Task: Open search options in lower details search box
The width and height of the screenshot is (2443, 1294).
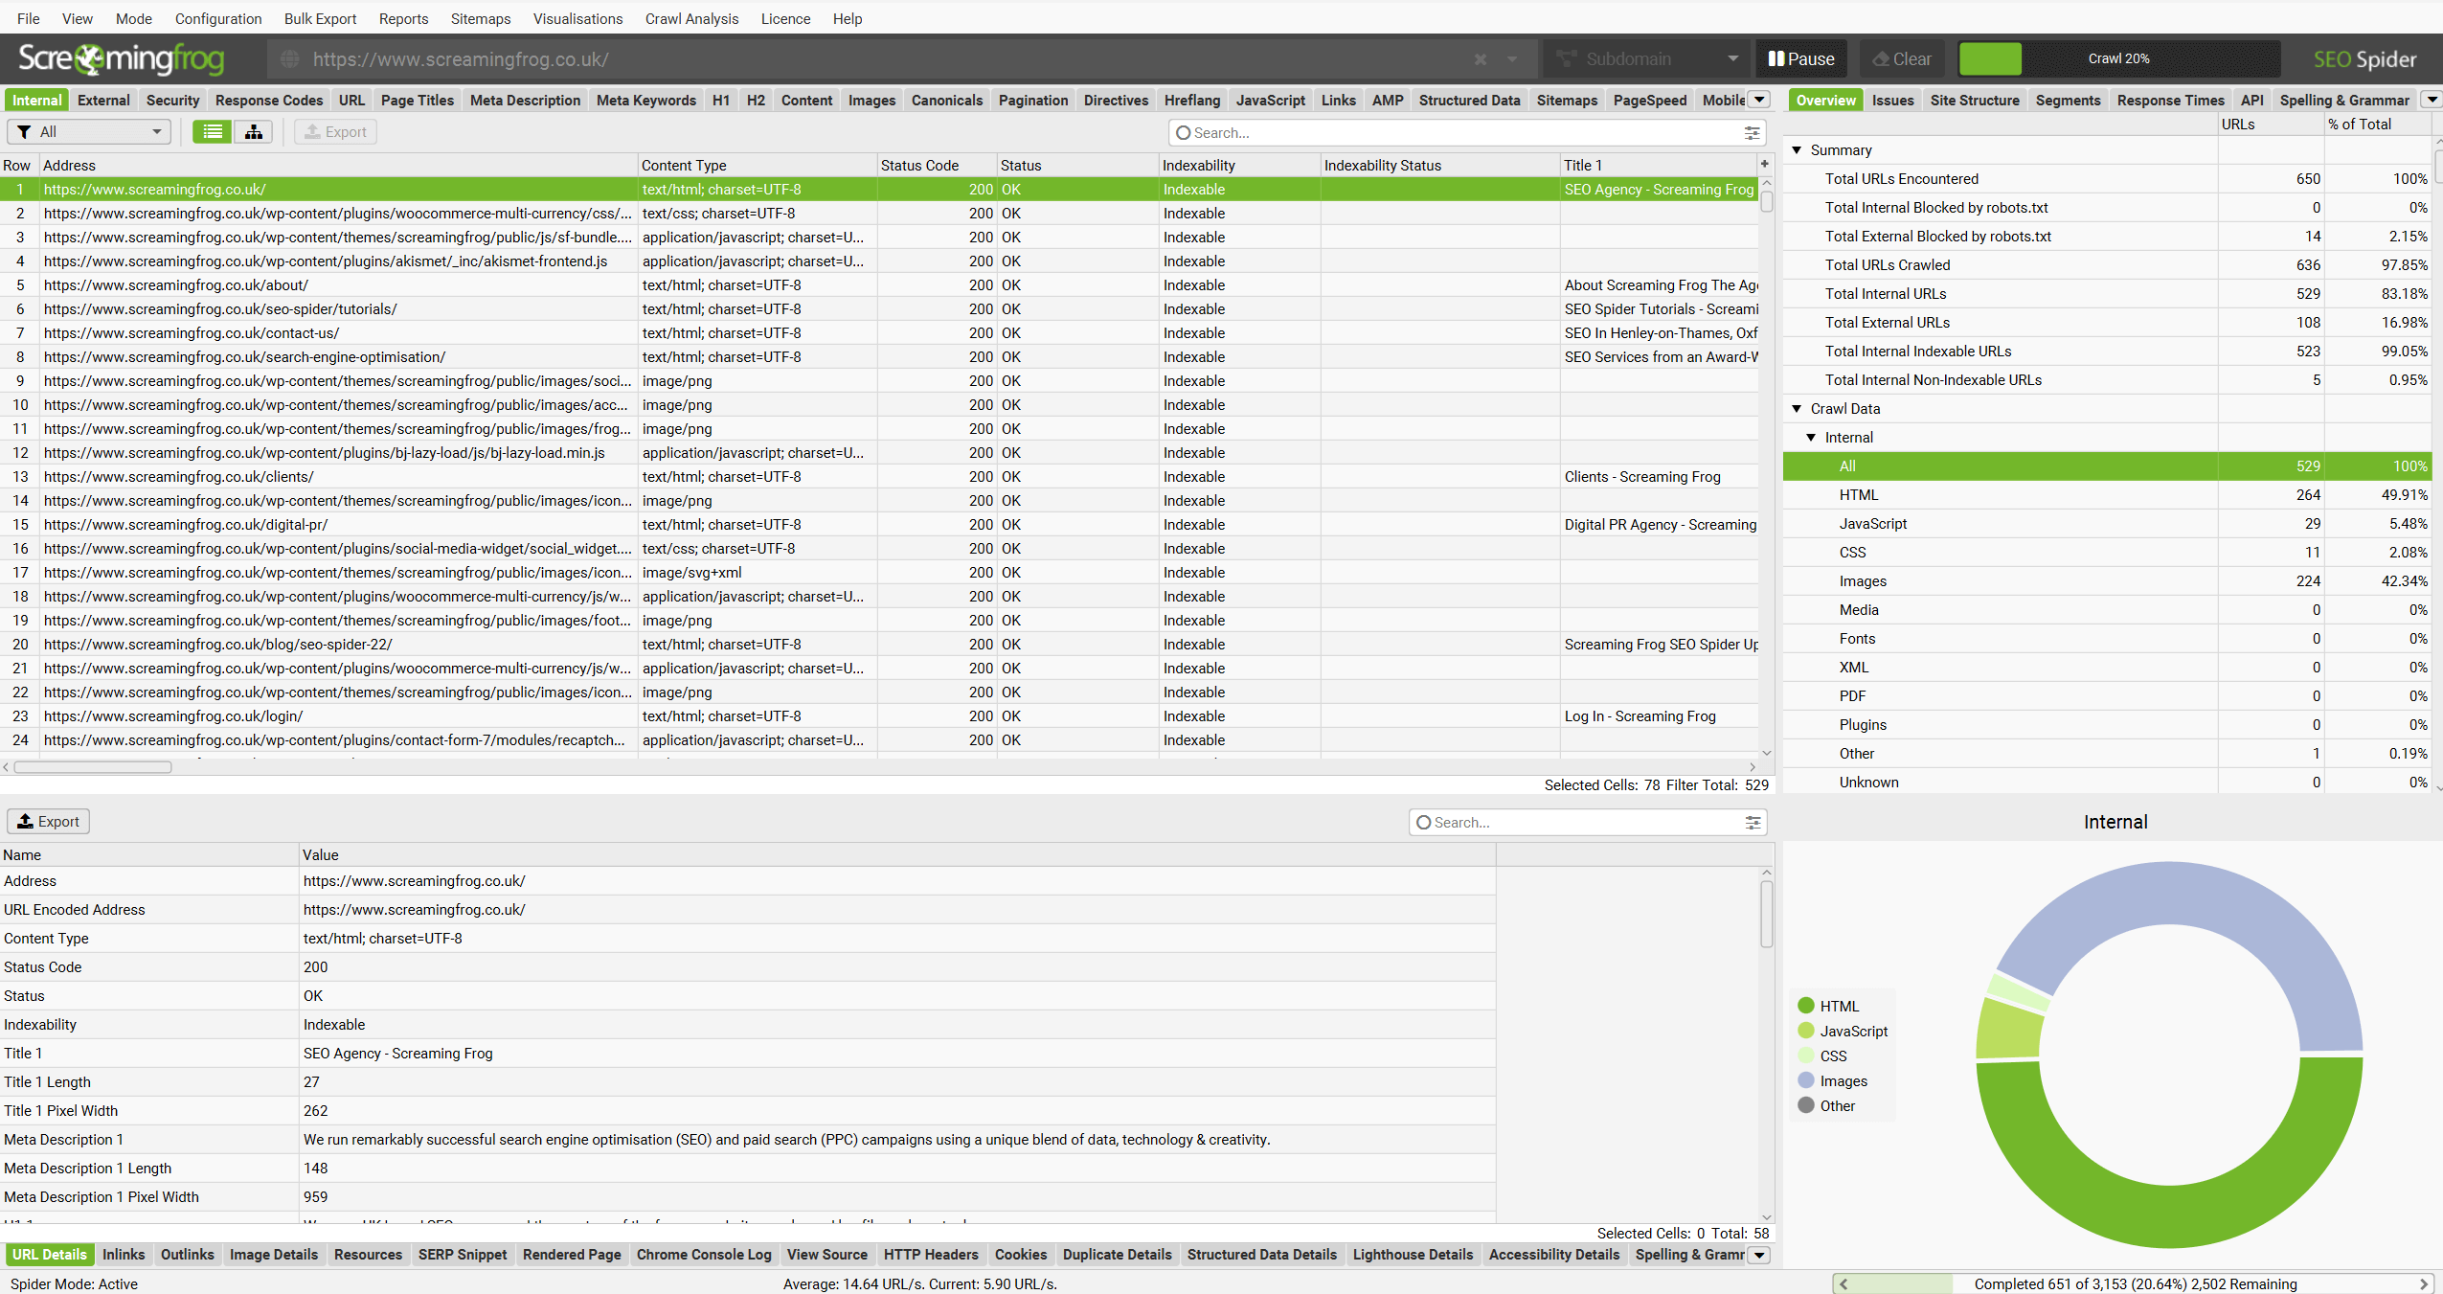Action: click(1753, 823)
